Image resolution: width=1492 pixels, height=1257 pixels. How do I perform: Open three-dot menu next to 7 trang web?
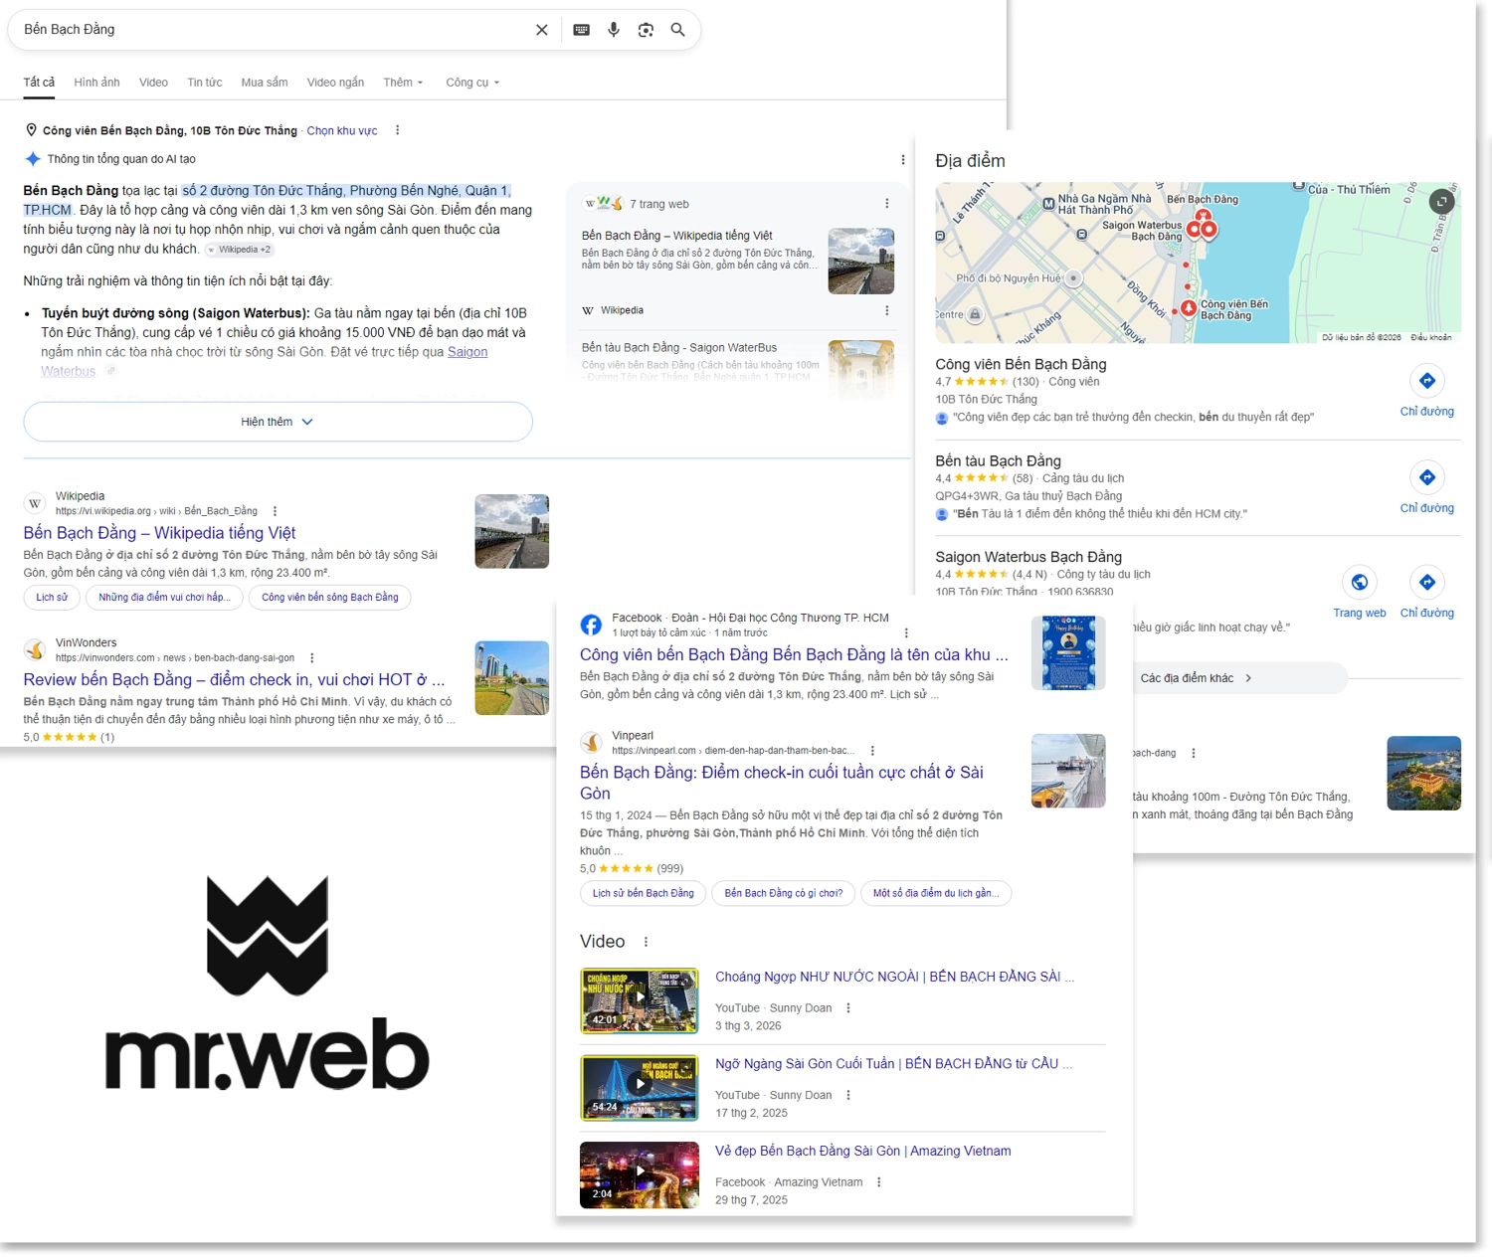pos(887,203)
